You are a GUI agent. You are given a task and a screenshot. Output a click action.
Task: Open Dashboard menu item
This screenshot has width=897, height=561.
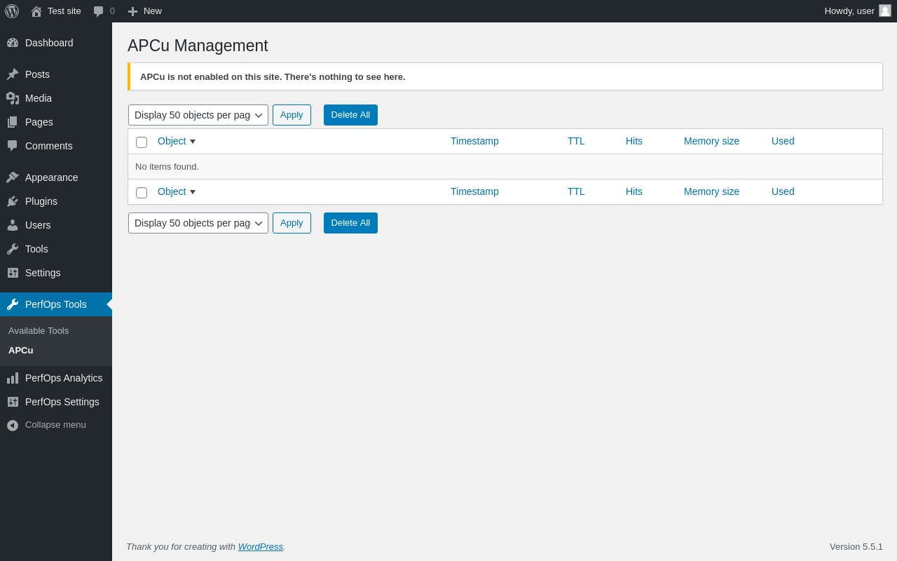point(56,43)
